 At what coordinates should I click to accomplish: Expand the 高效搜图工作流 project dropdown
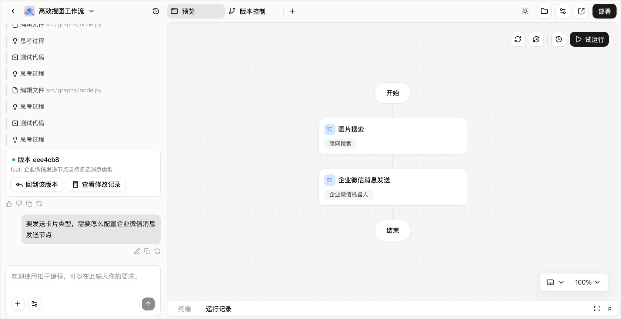tap(91, 11)
